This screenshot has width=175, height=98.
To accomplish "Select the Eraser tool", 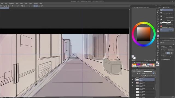I will coord(158,39).
